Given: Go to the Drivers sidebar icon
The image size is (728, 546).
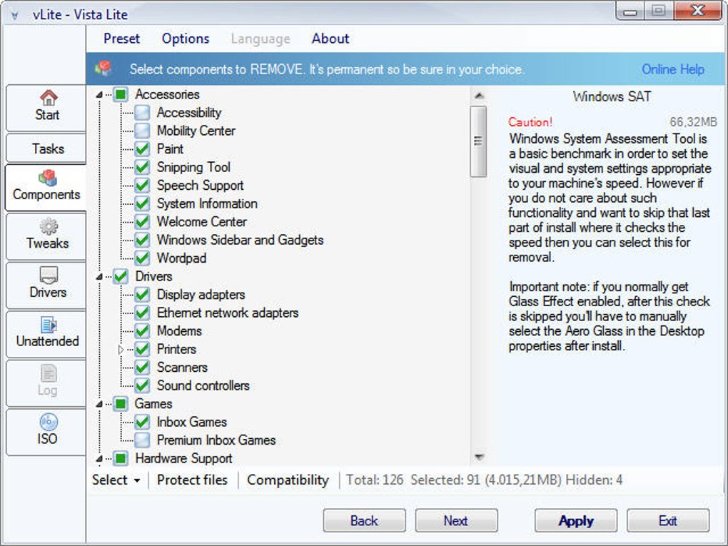Looking at the screenshot, I should (x=49, y=275).
